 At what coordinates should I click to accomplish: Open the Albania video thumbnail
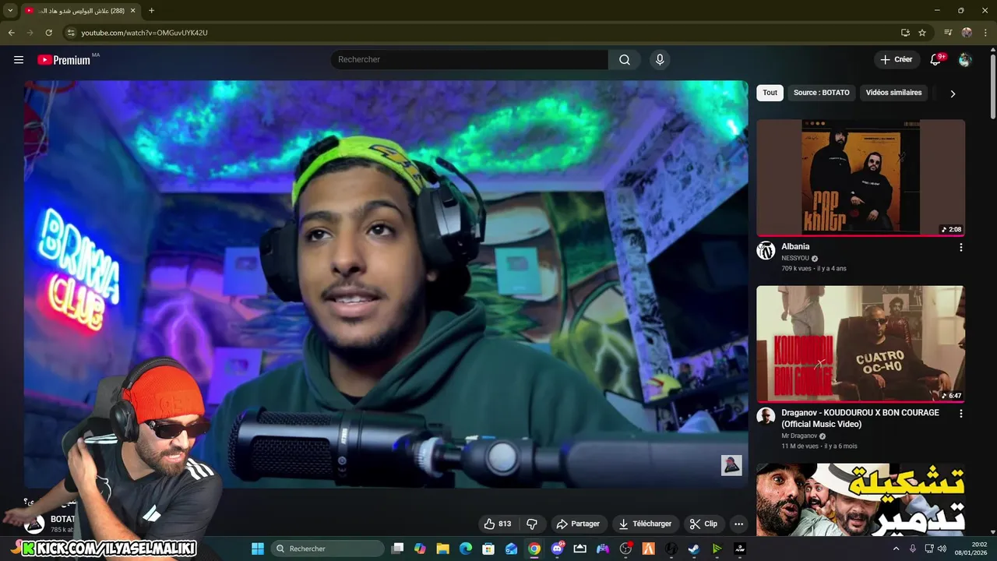point(861,178)
